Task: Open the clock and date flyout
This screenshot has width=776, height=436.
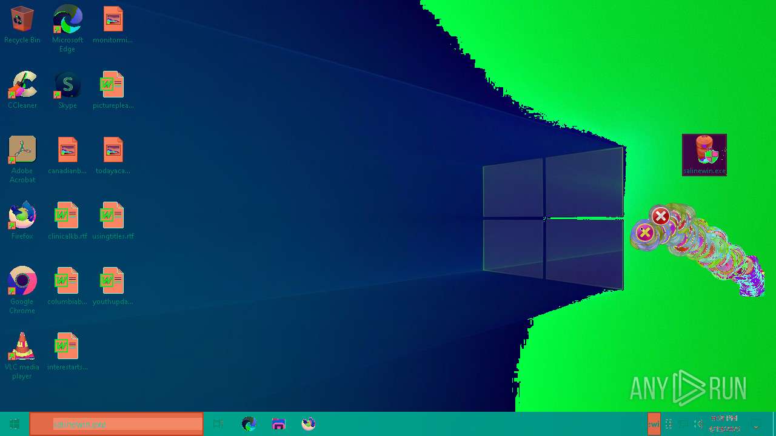Action: click(x=724, y=424)
